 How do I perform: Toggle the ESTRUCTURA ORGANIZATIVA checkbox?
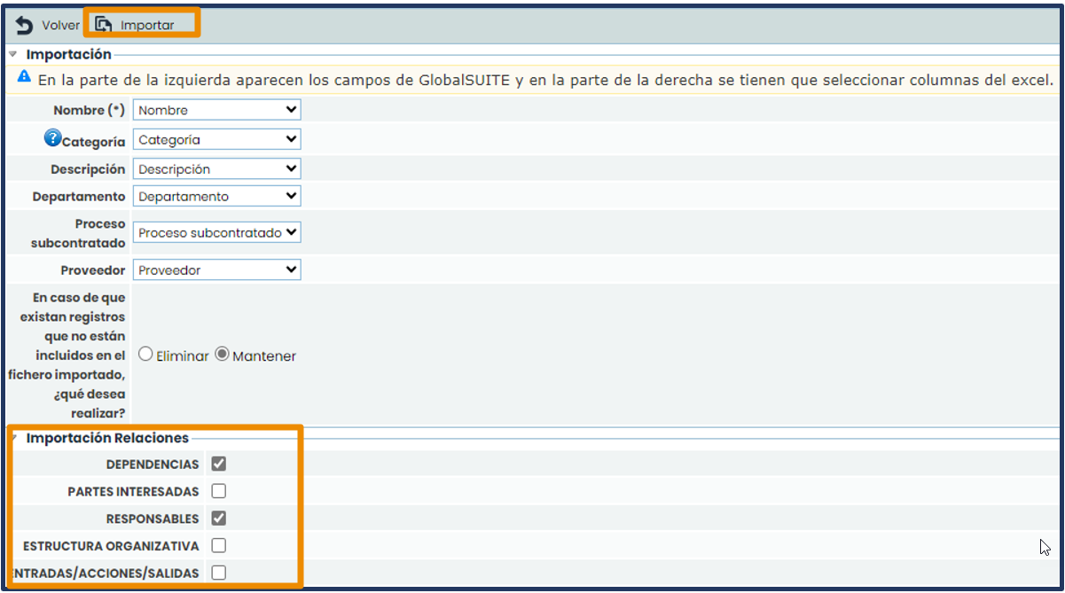point(218,546)
